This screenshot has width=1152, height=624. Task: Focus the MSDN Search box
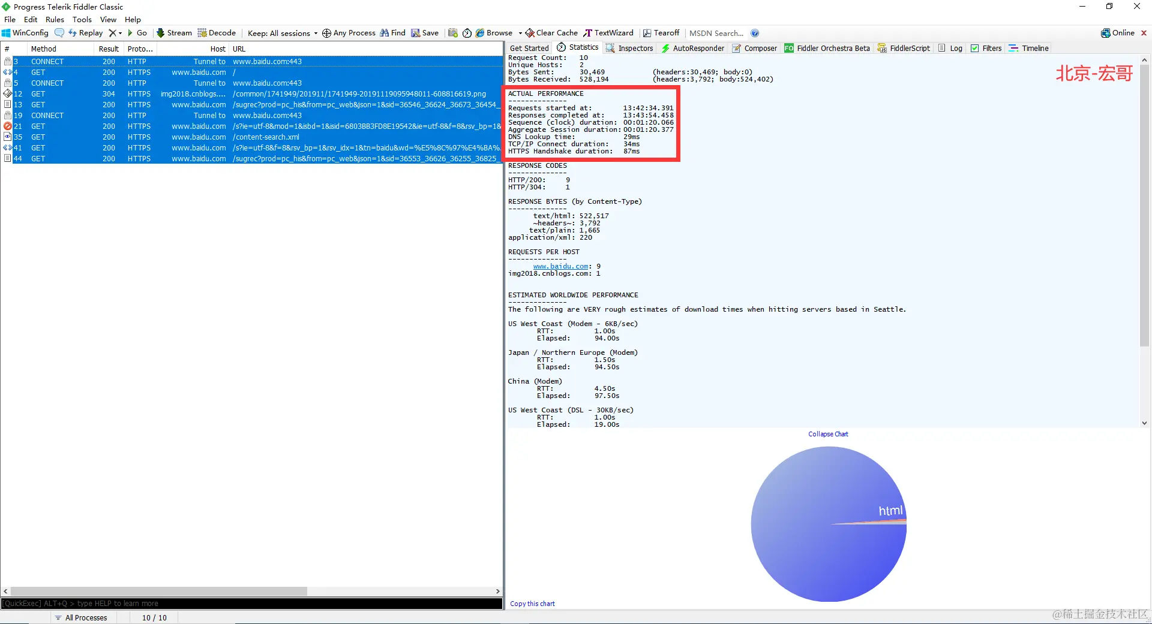click(716, 33)
